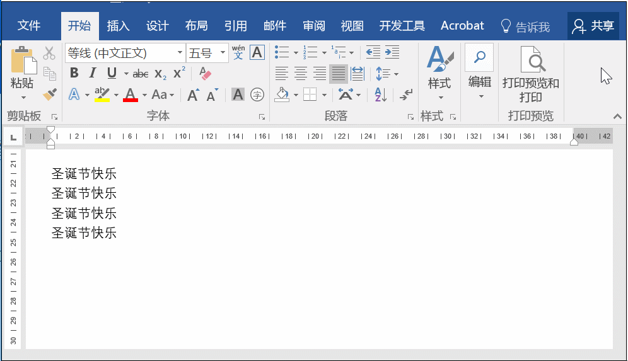
Task: Toggle Strikethrough formatting
Action: point(141,74)
